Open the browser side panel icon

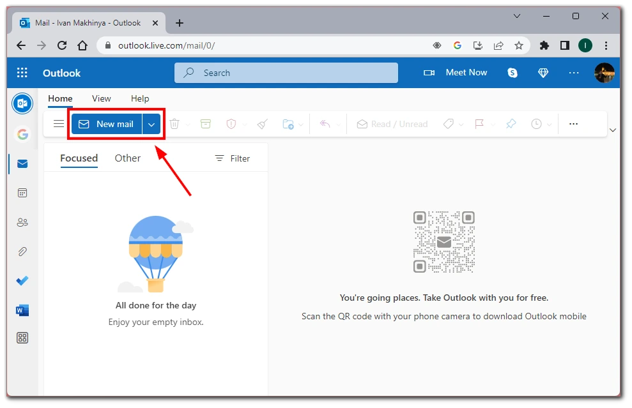pyautogui.click(x=565, y=45)
